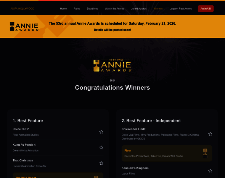
Task: Click the star icon beside Inside Out 2
Action: pyautogui.click(x=101, y=132)
